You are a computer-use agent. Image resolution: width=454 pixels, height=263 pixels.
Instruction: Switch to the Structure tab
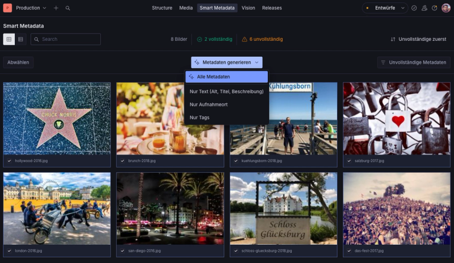(x=162, y=8)
